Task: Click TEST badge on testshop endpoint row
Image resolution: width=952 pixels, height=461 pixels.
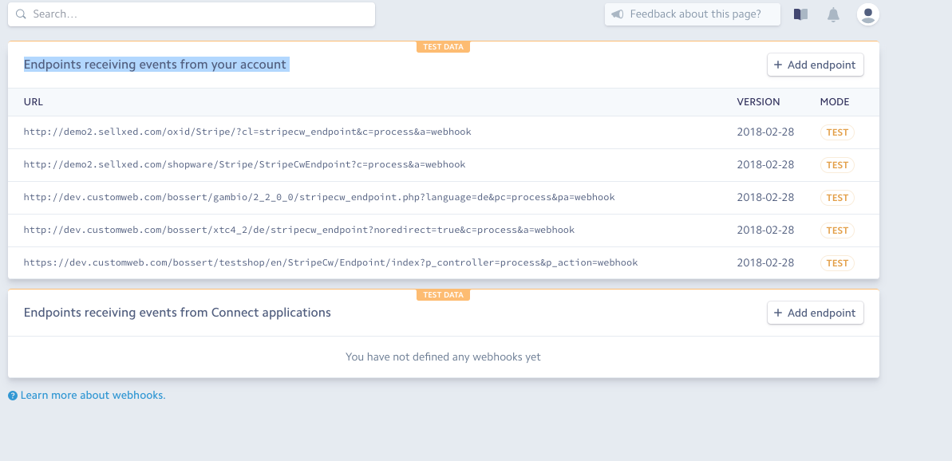Action: [837, 263]
